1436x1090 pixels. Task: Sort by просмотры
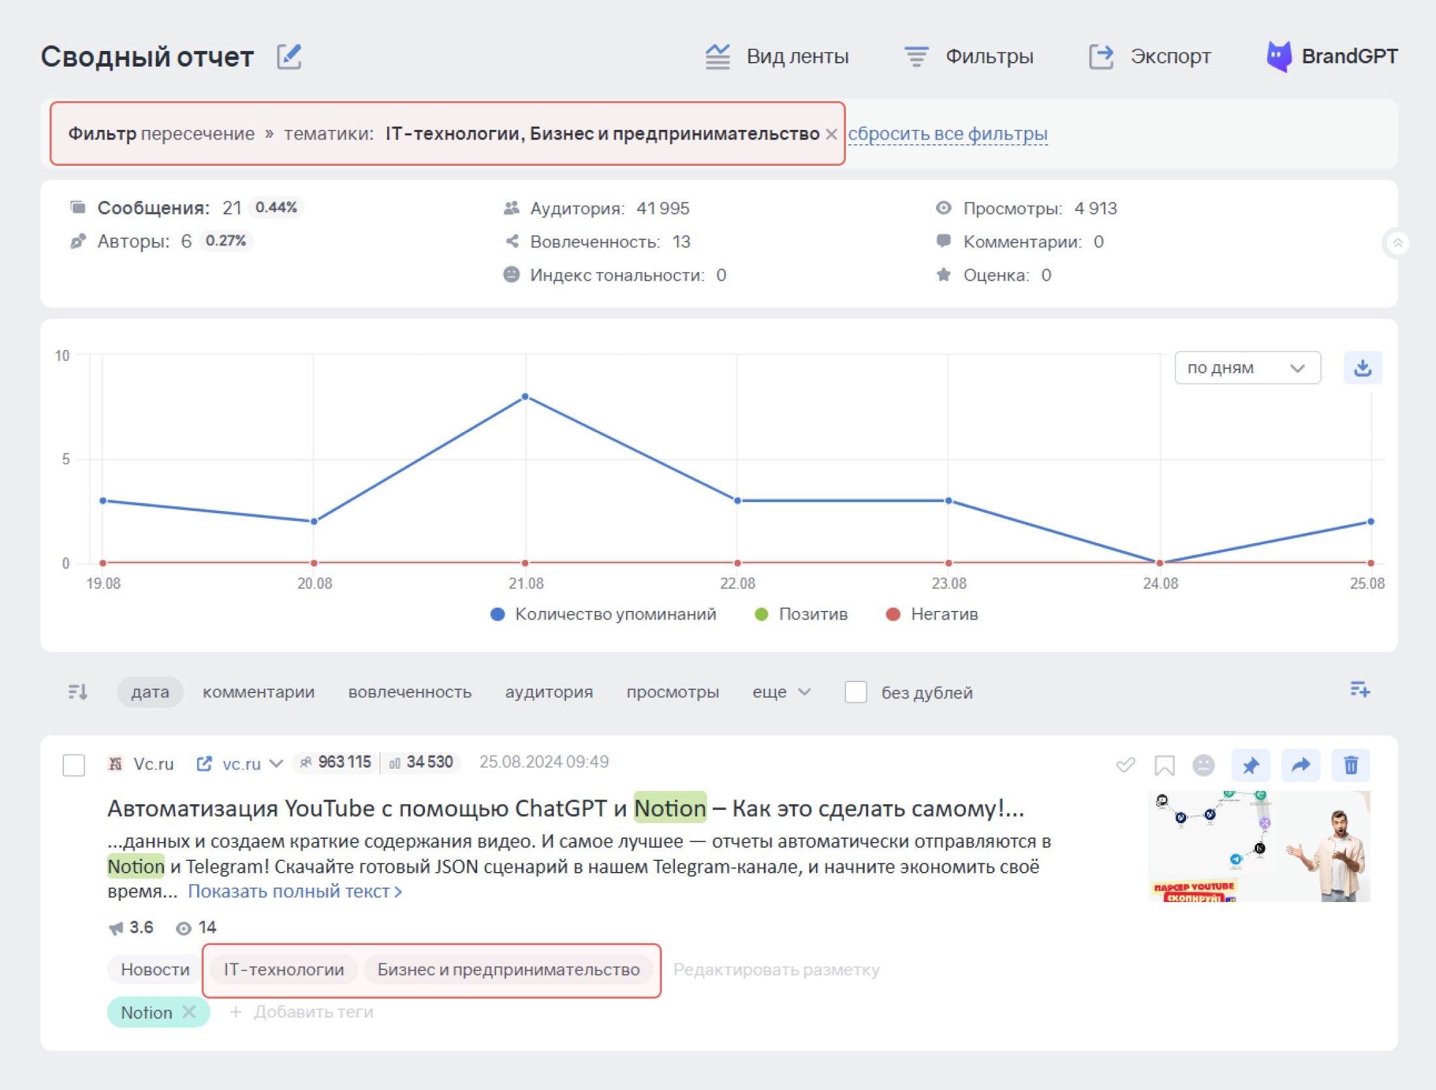point(672,692)
